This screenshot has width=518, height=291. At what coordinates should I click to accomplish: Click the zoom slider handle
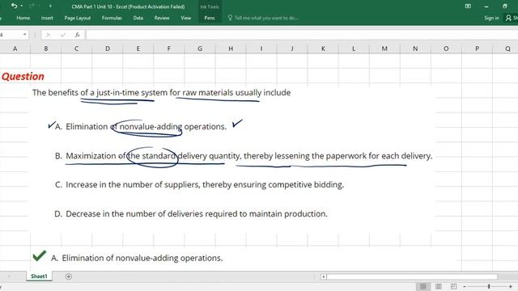489,286
